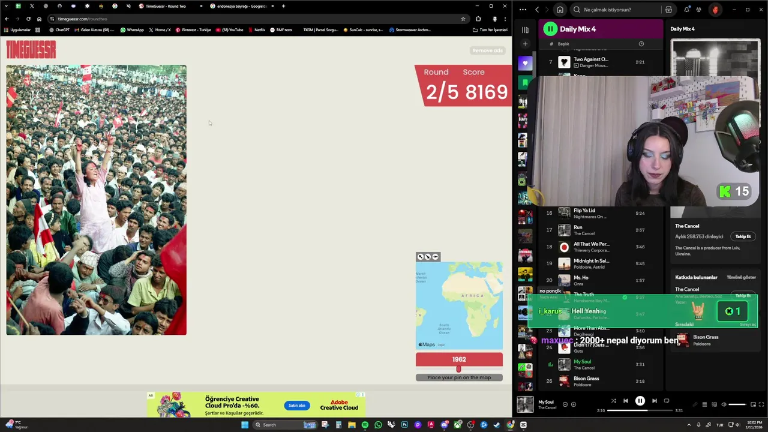The width and height of the screenshot is (768, 432).
Task: Skip to next track in Spotify
Action: click(654, 401)
